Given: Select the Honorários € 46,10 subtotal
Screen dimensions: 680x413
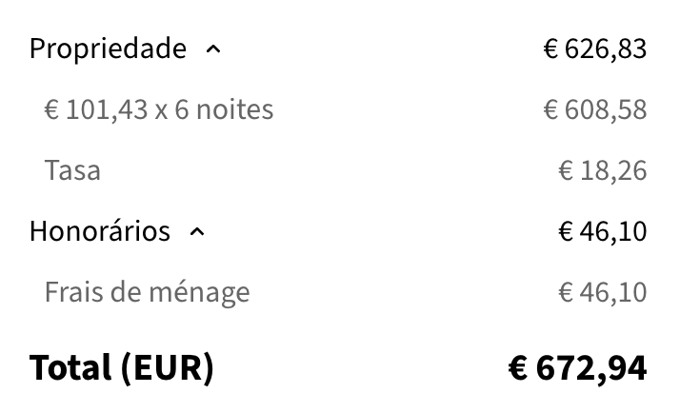Looking at the screenshot, I should click(x=602, y=231).
